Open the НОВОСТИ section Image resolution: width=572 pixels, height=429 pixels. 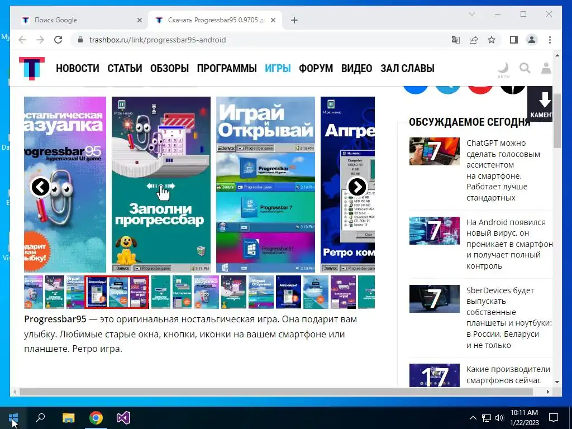(x=77, y=68)
